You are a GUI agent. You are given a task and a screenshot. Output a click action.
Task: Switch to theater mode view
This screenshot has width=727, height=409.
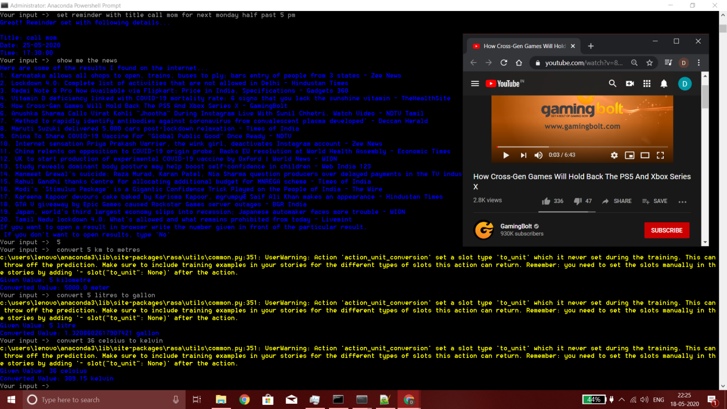coord(645,155)
